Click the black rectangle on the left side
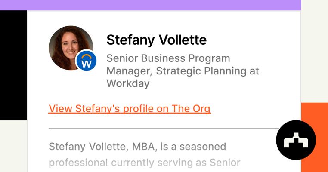Viewport: 328px width, 172px height. pyautogui.click(x=13, y=65)
